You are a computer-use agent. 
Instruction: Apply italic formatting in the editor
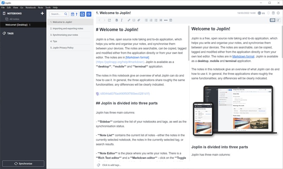(x=122, y=20)
